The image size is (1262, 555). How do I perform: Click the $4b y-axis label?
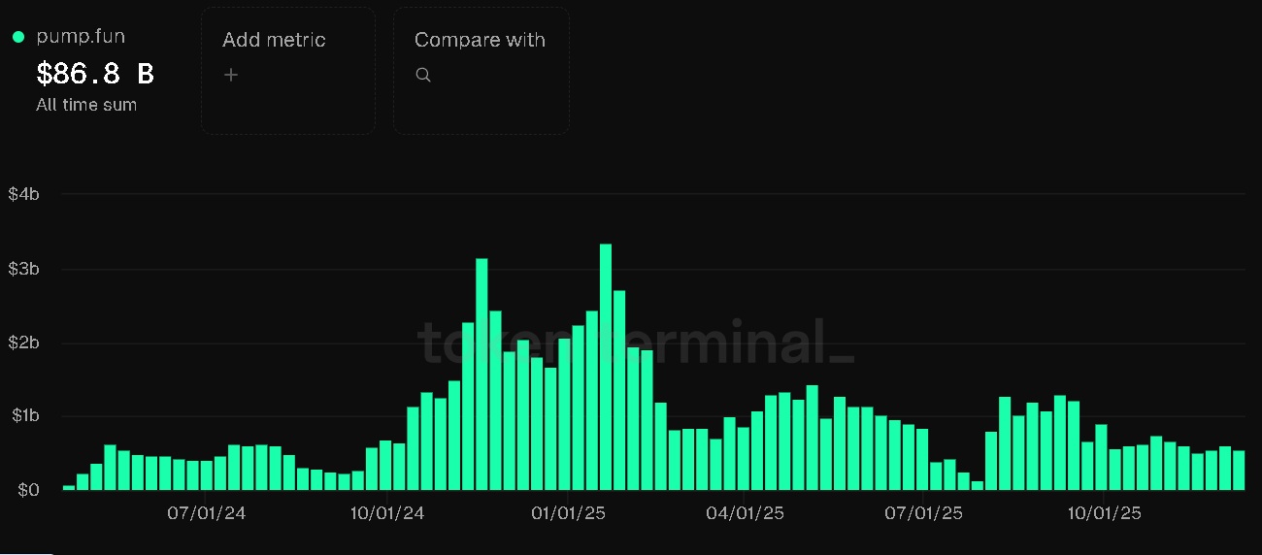[23, 194]
